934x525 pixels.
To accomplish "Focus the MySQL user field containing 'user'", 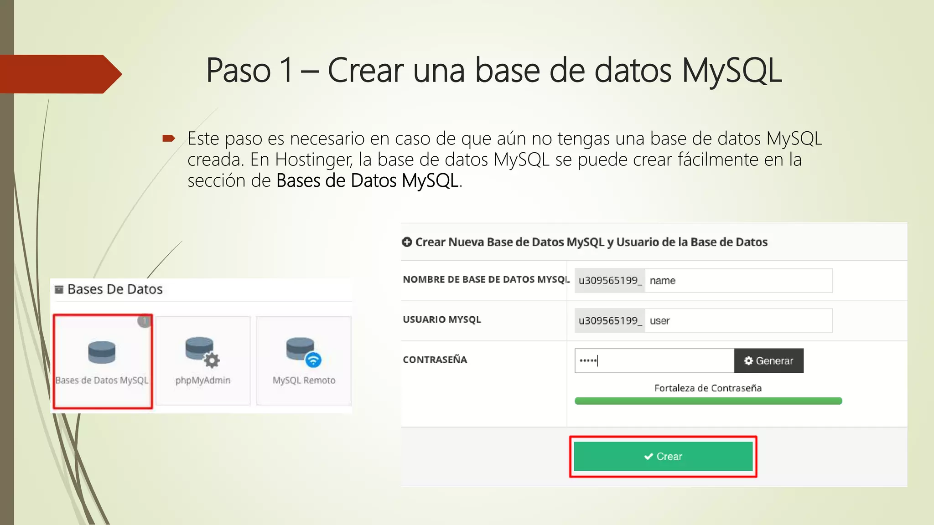I will point(739,320).
